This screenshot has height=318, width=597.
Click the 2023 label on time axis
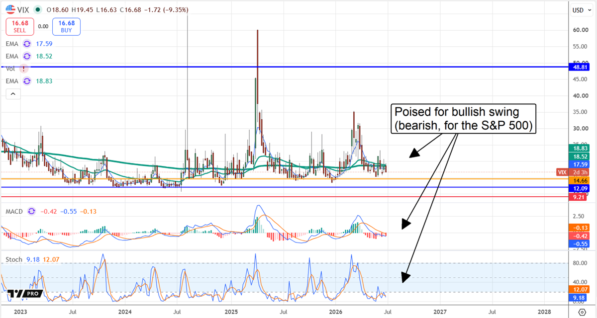pos(21,312)
